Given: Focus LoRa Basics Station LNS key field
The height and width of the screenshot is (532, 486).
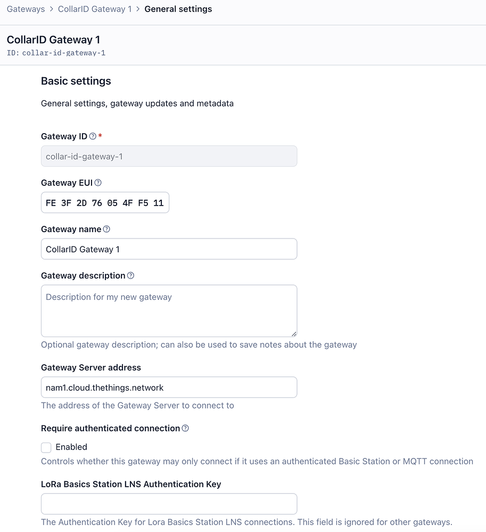Looking at the screenshot, I should tap(169, 504).
